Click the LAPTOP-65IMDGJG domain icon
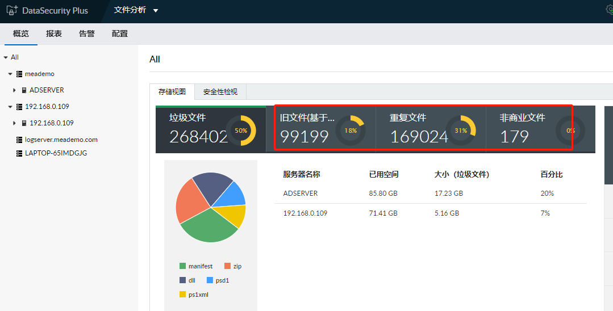613x311 pixels. click(19, 153)
